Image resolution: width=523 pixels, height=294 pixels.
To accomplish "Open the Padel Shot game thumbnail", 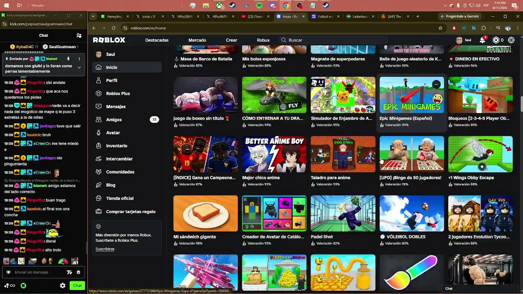I will (343, 214).
